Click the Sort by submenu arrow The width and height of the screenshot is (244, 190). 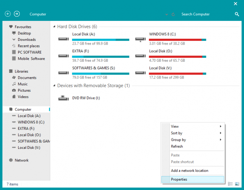(221, 133)
